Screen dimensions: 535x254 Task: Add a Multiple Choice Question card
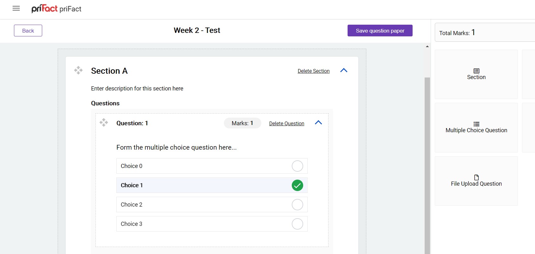(x=476, y=127)
